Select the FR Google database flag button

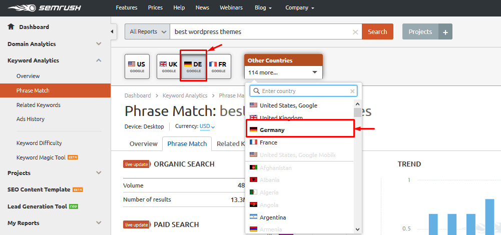[218, 66]
